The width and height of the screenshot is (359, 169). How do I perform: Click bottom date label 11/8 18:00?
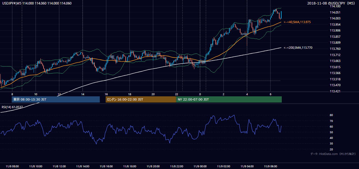point(129,166)
